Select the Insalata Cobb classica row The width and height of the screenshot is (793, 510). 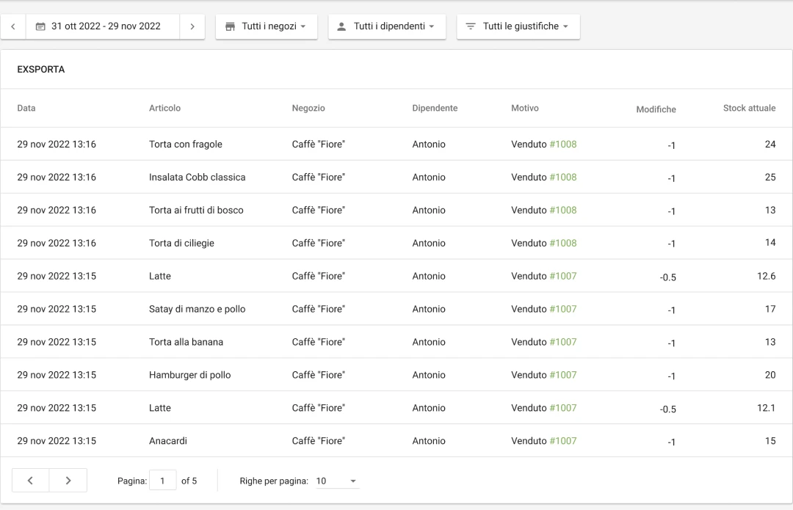pos(197,178)
